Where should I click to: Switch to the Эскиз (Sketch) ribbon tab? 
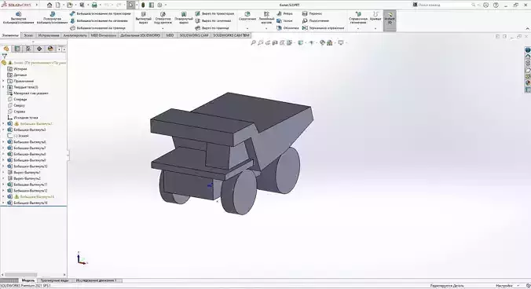pyautogui.click(x=28, y=35)
